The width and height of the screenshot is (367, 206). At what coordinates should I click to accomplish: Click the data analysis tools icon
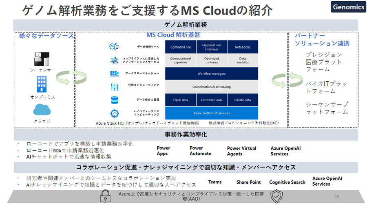point(115,47)
